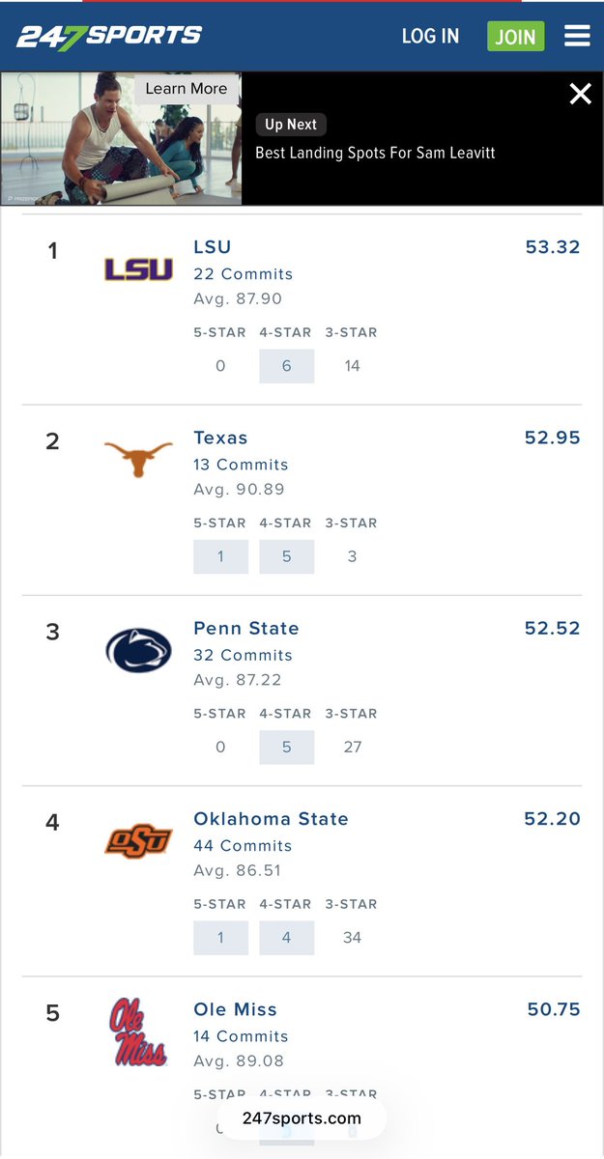
Task: Select LSU's 4-star count box
Action: click(x=286, y=366)
